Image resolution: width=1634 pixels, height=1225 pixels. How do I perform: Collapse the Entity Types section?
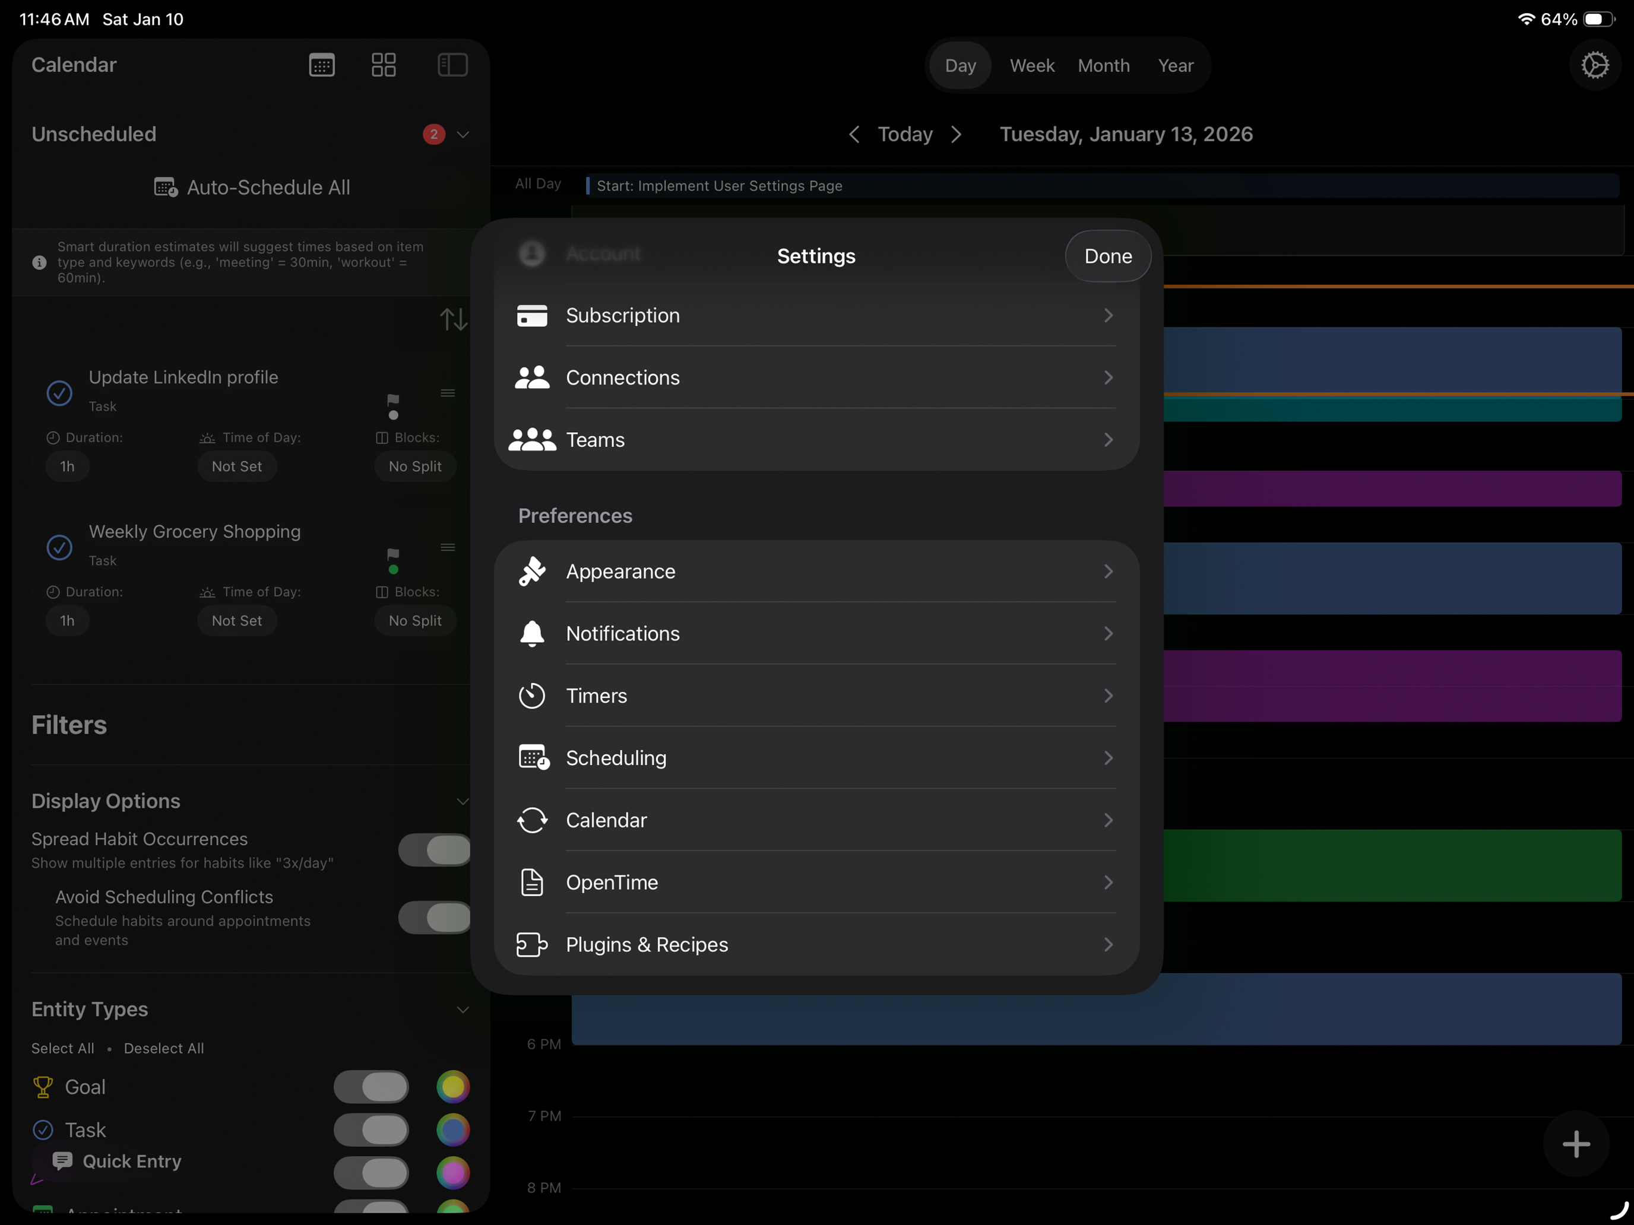tap(463, 1010)
